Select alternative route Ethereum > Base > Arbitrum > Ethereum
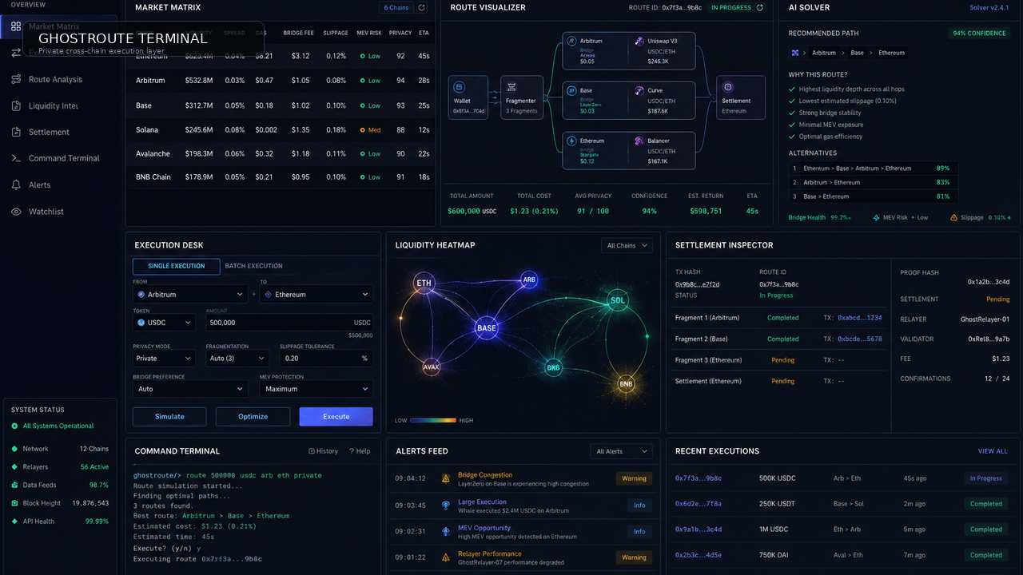This screenshot has width=1023, height=575. click(873, 169)
